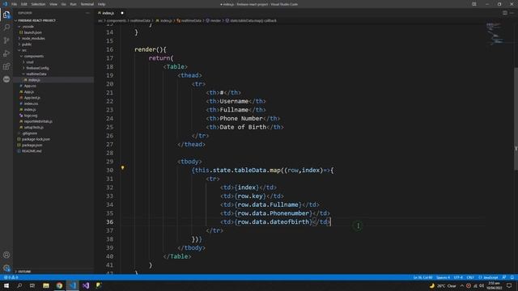Change the CRLF line ending setting
Screen dimensions: 518x291
(x=470, y=277)
